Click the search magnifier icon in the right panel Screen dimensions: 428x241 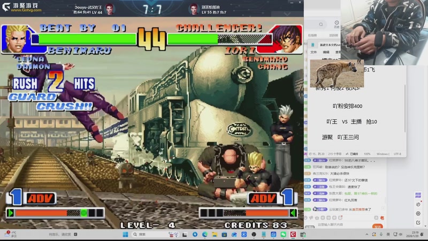[321, 24]
